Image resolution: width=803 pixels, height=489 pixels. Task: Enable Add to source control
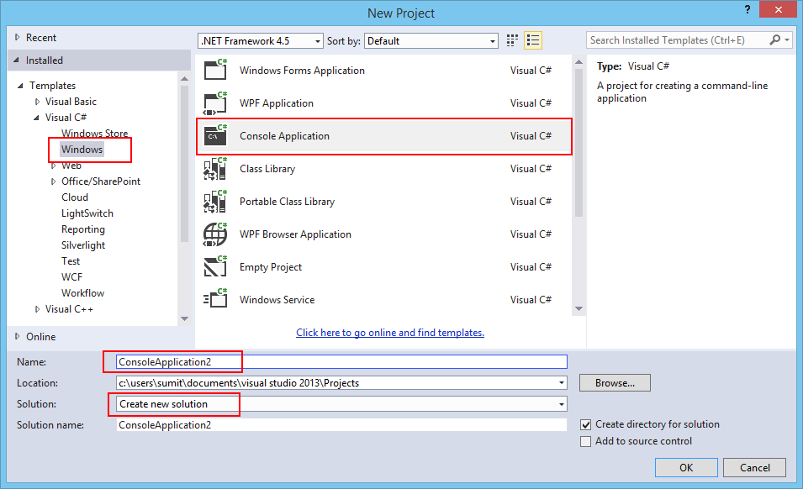coord(584,440)
